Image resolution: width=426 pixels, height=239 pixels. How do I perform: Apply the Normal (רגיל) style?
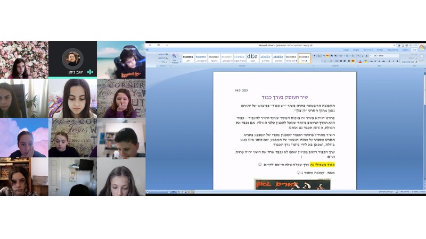coord(304,58)
